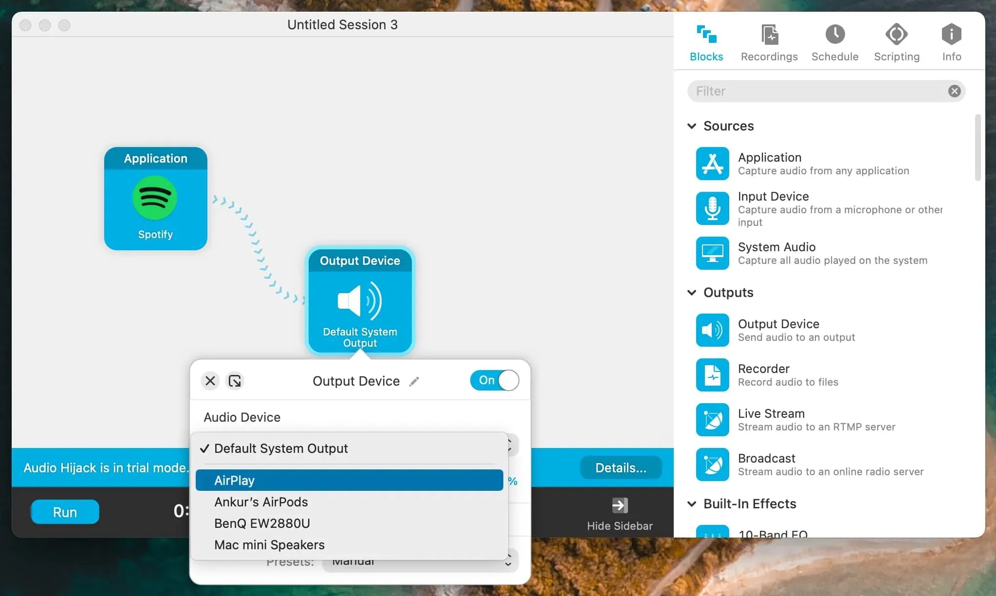Click the Live Stream output icon
The image size is (996, 596).
pos(712,419)
